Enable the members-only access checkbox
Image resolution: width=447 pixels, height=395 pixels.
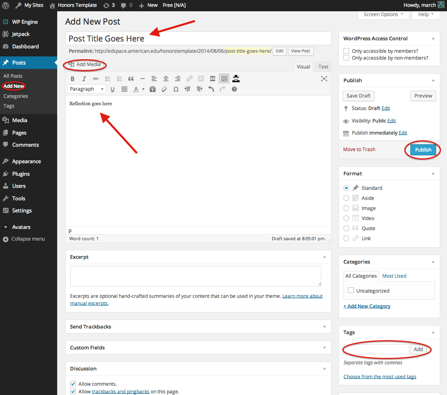pos(346,51)
